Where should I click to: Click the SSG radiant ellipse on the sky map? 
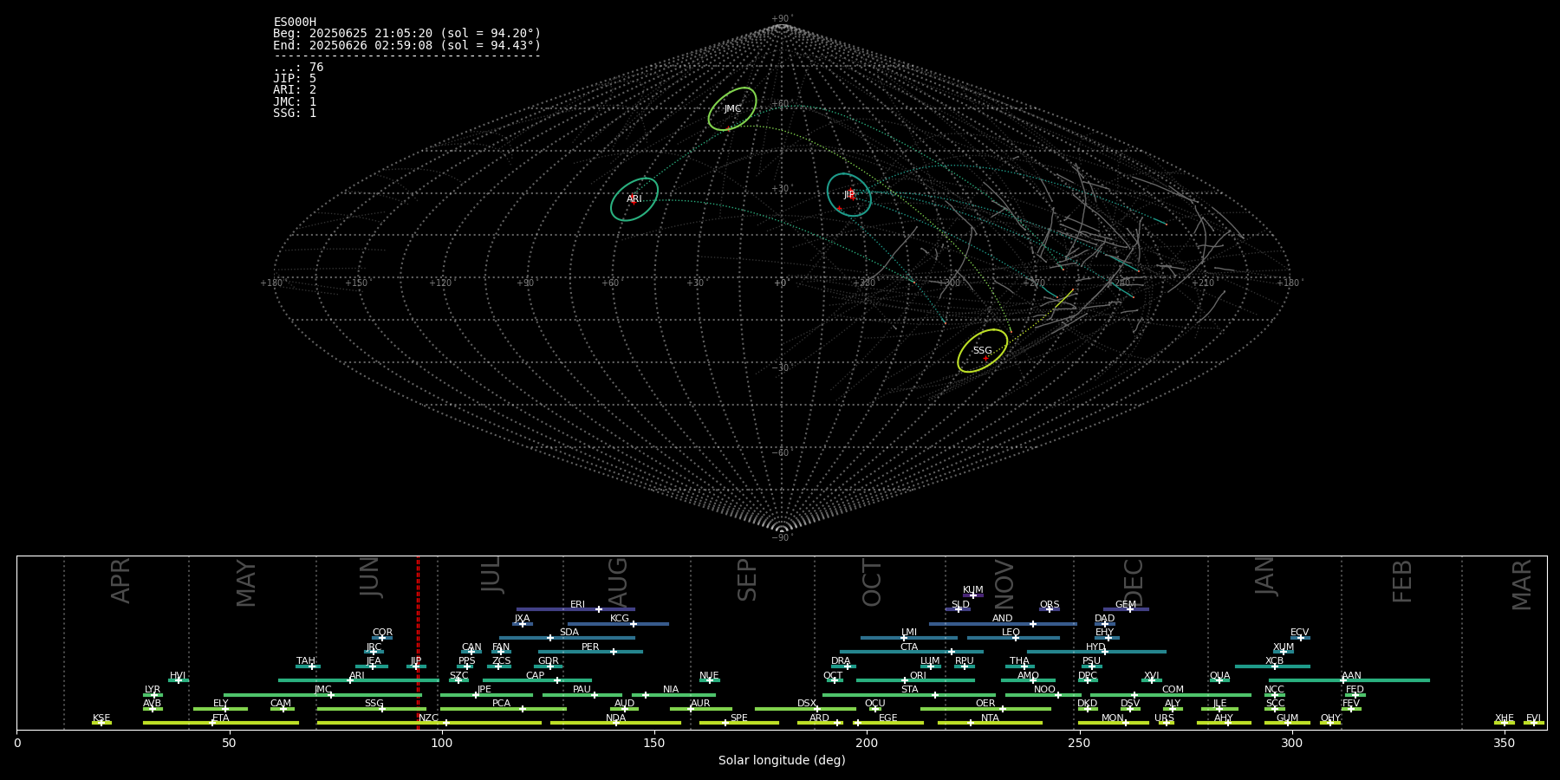click(x=983, y=351)
